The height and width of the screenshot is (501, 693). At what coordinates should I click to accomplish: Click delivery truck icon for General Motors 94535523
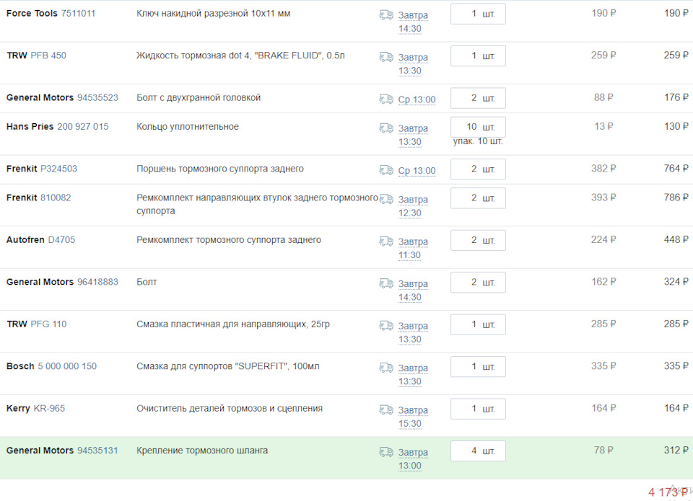(385, 99)
